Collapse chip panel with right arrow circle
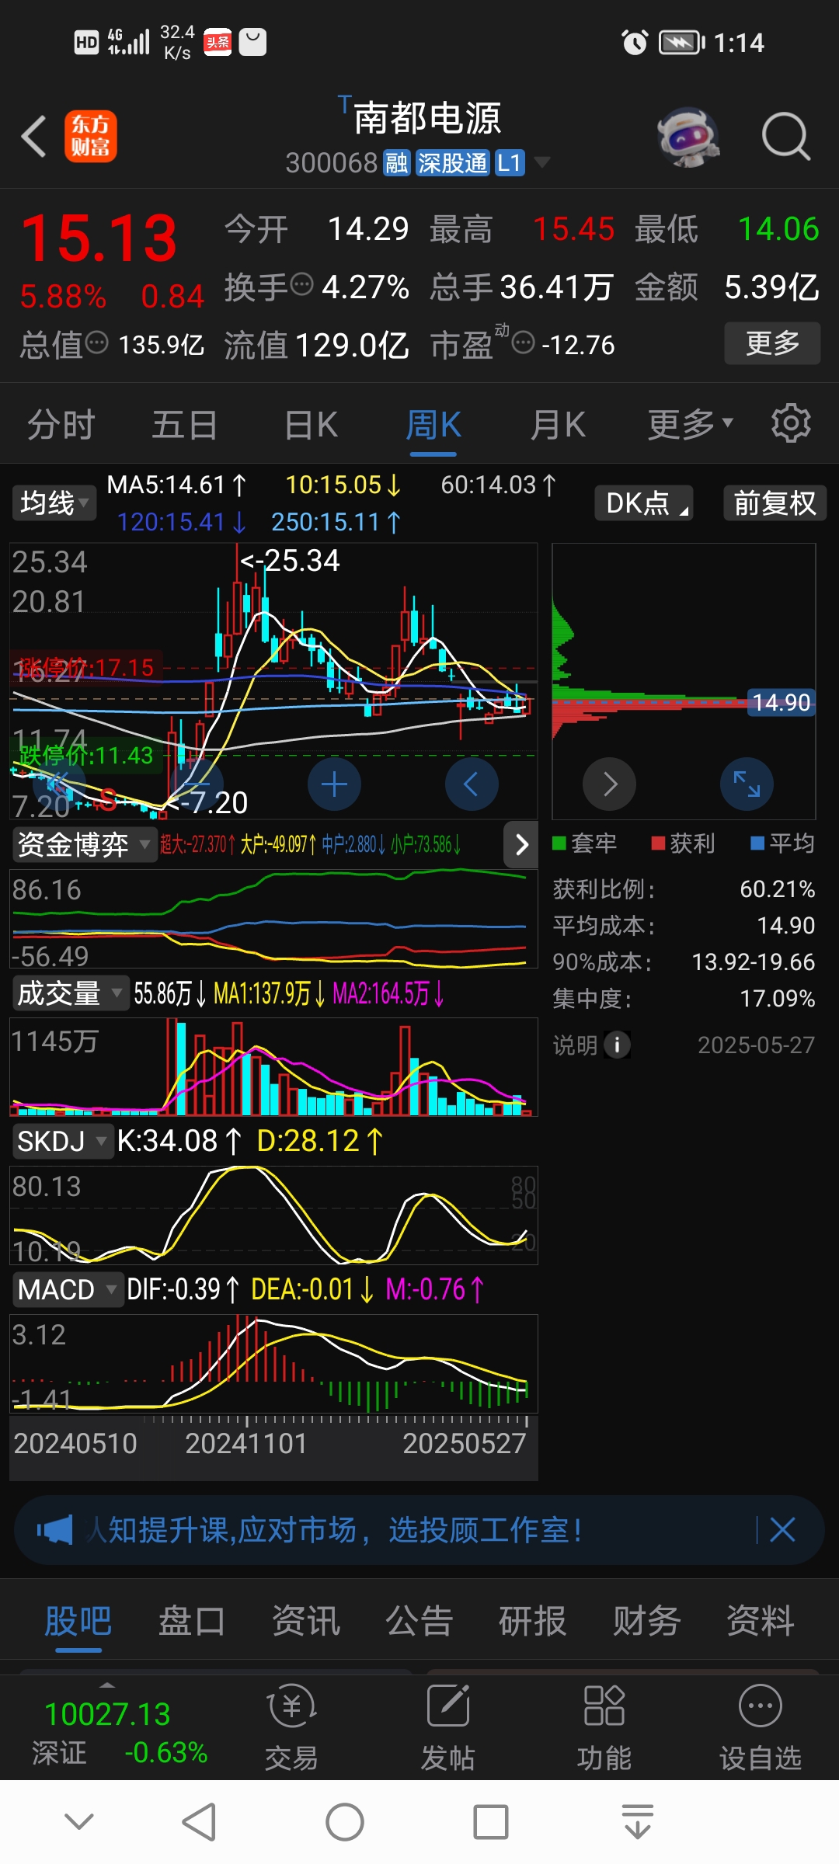 click(x=610, y=784)
